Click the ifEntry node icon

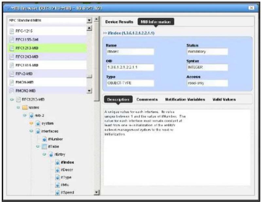click(51, 154)
